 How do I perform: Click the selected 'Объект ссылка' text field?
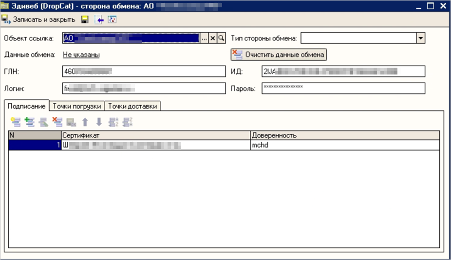coord(131,38)
